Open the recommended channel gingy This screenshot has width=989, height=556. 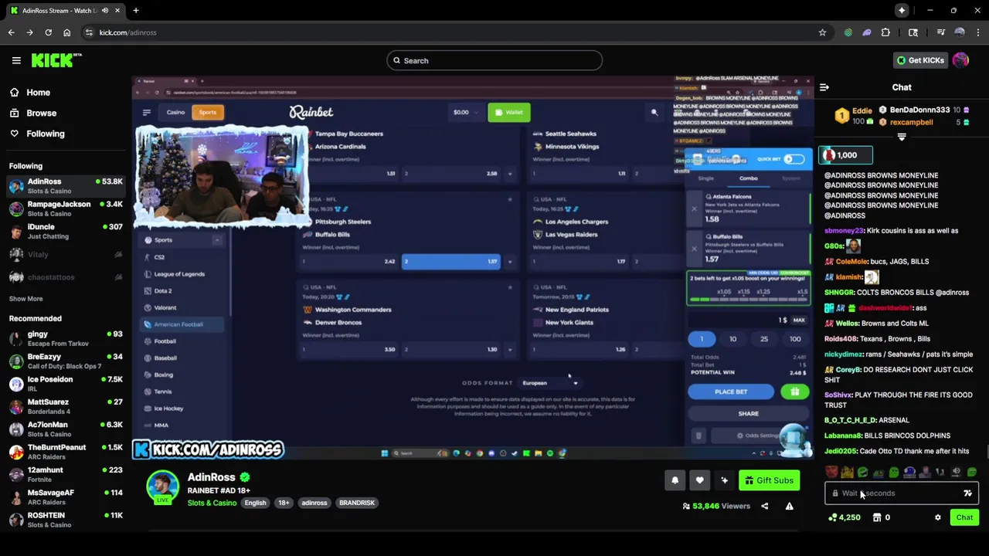coord(66,338)
